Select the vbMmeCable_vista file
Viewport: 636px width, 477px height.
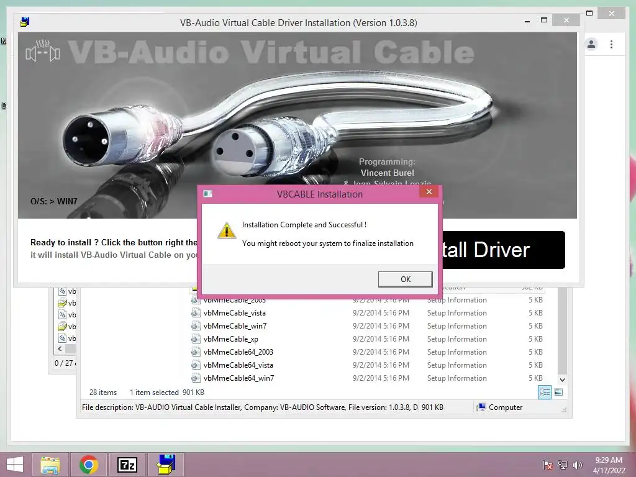(234, 313)
